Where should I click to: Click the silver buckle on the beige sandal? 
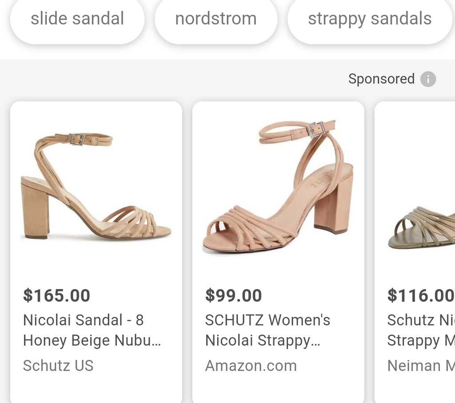tap(76, 139)
